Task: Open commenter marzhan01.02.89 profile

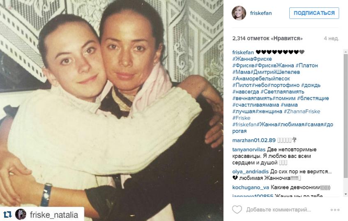Action: [x=254, y=140]
